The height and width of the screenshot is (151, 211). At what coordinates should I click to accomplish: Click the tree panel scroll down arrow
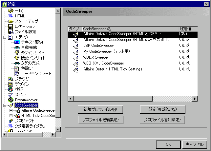click(58, 129)
